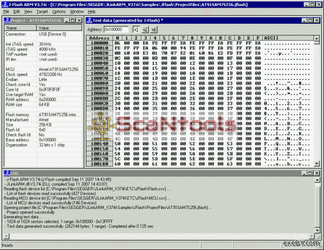This screenshot has width=324, height=250.
Task: Click the 'Generating test data' log line
Action: (23, 217)
